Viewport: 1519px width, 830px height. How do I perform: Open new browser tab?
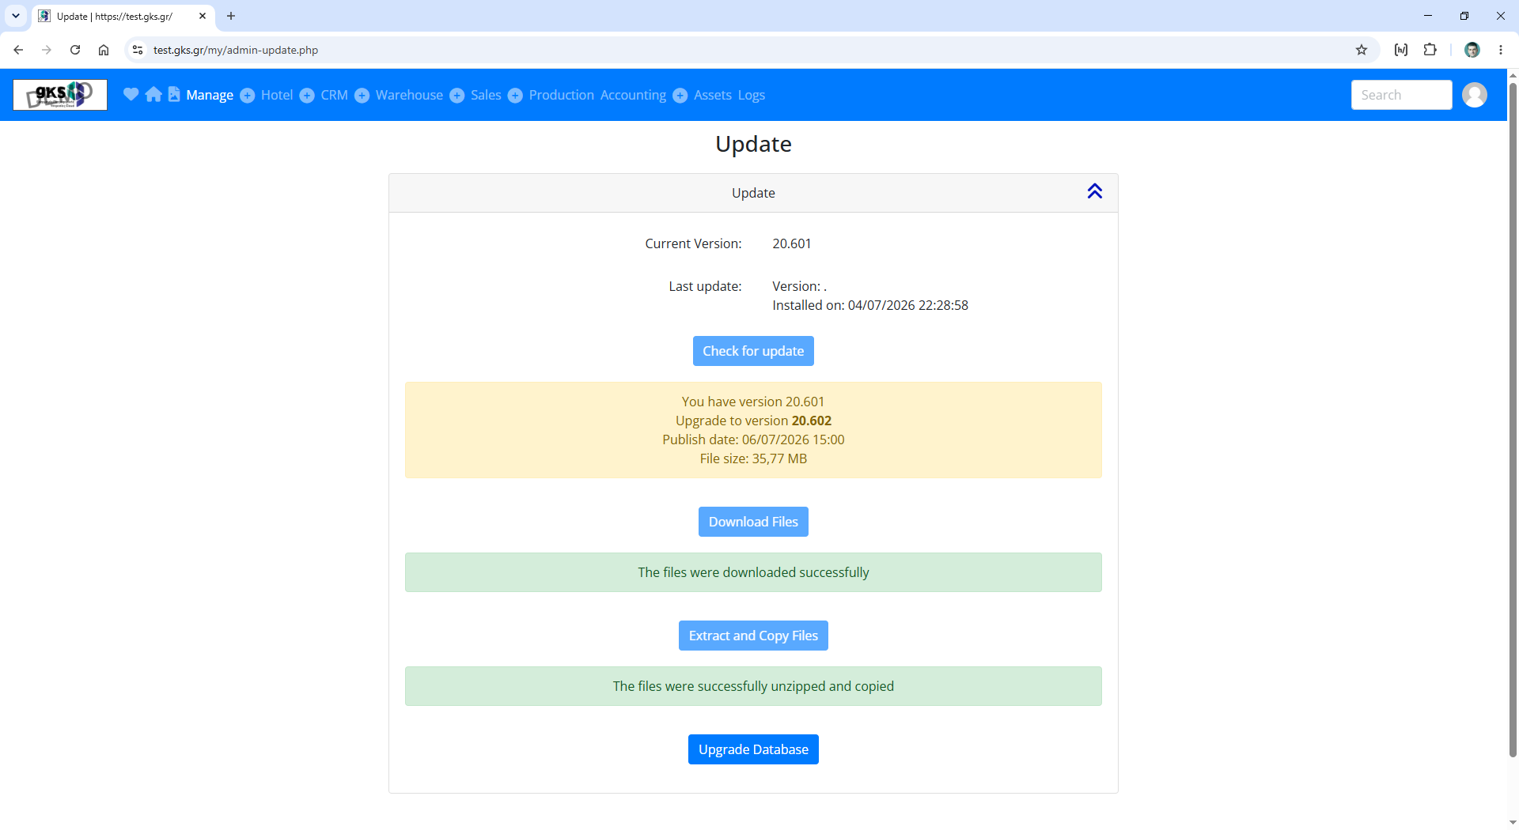231,16
